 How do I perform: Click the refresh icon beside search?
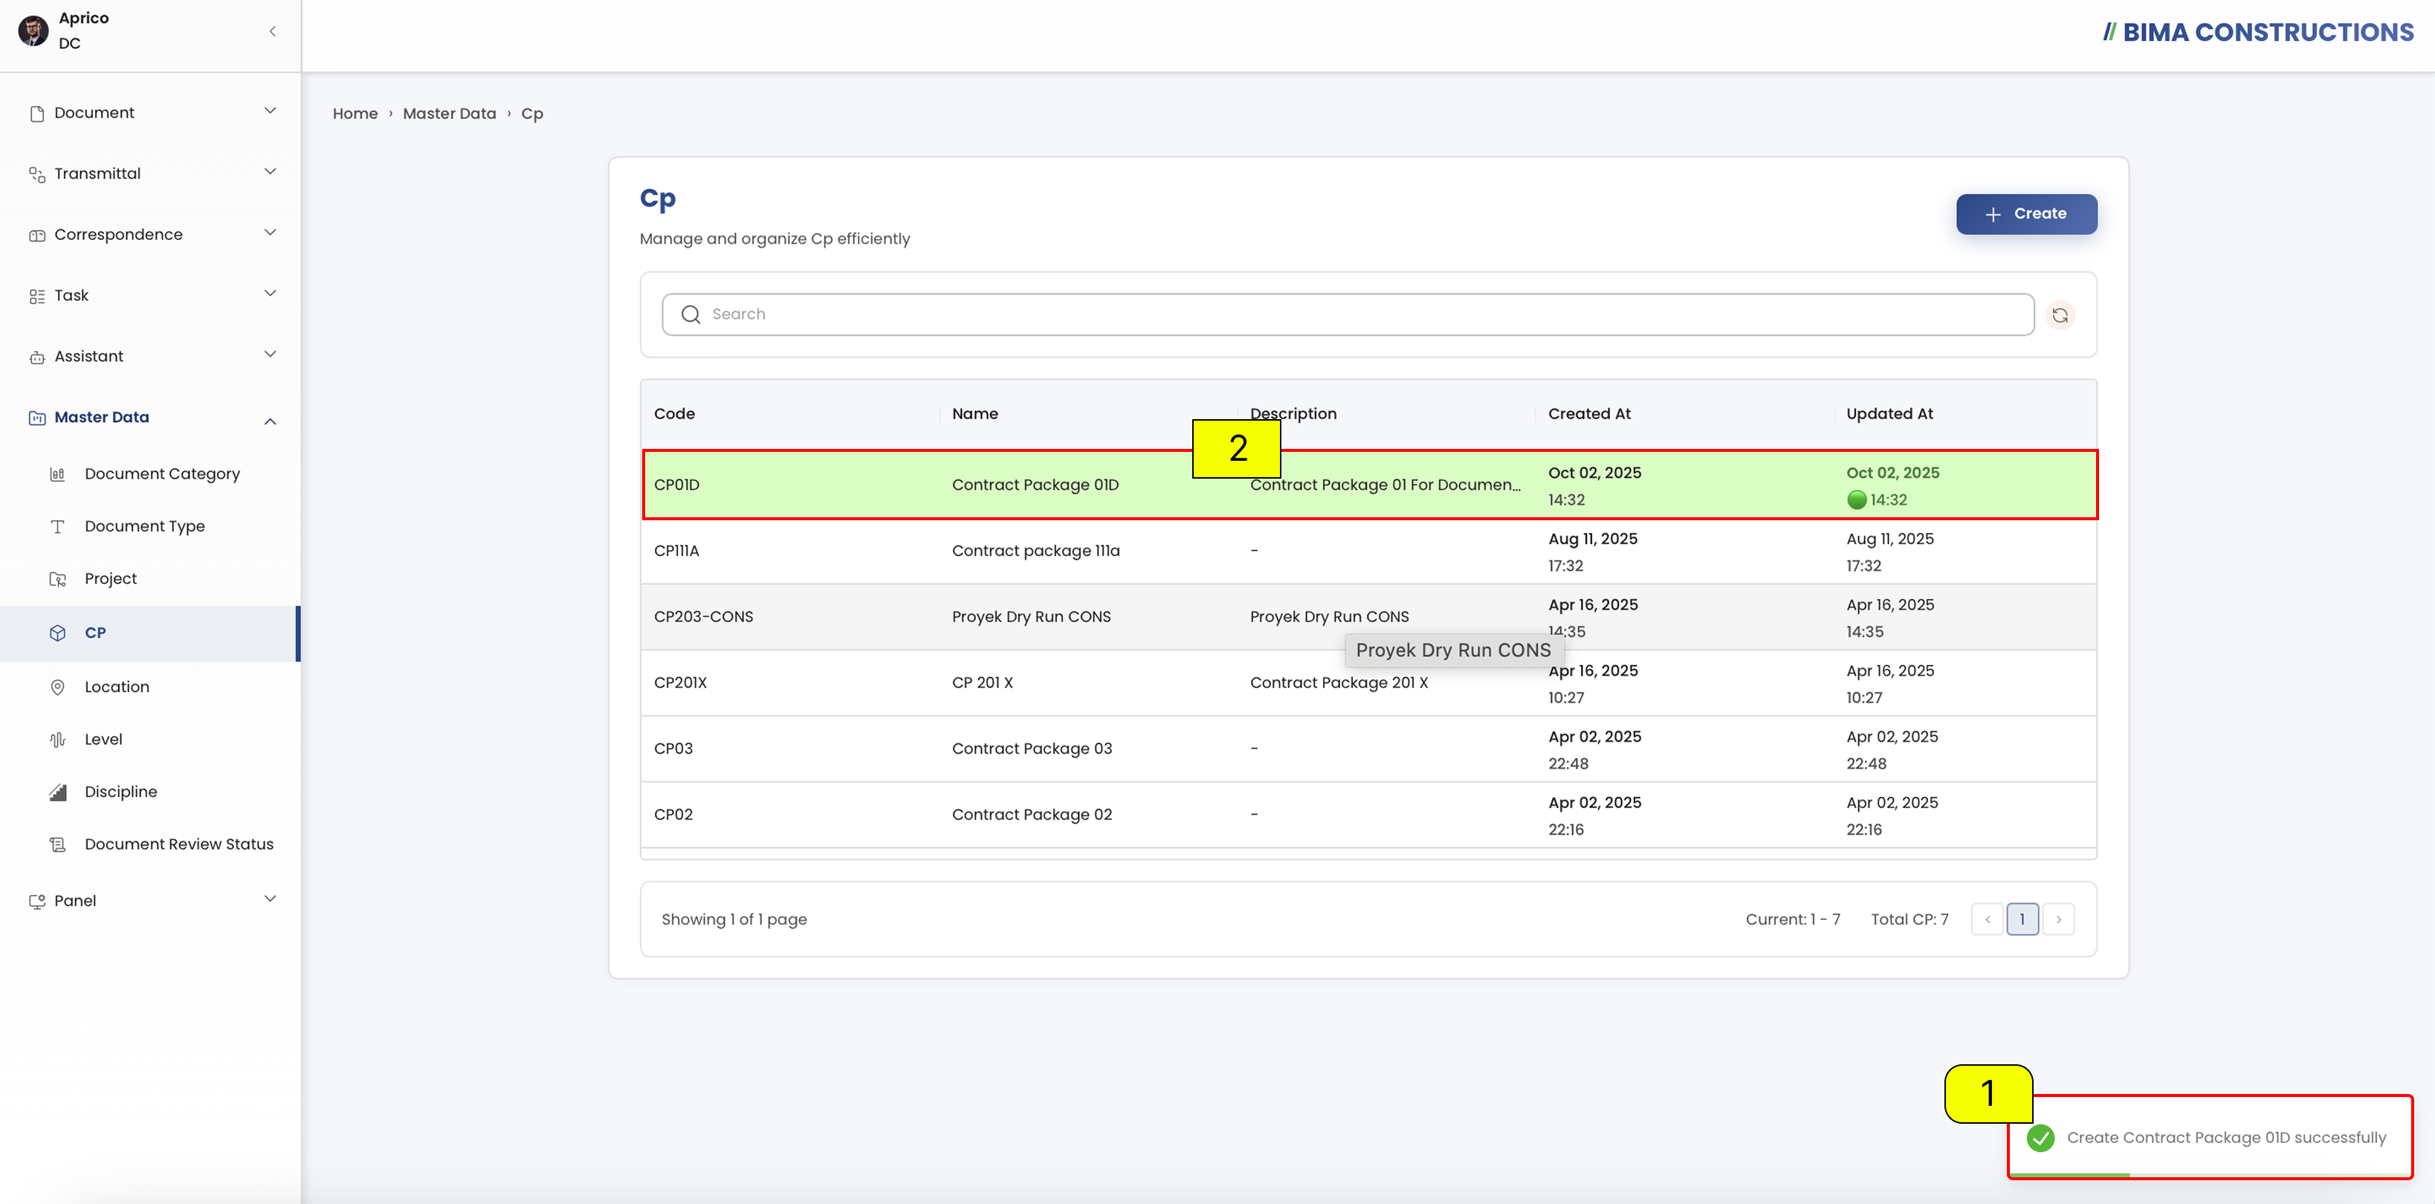click(x=2060, y=314)
